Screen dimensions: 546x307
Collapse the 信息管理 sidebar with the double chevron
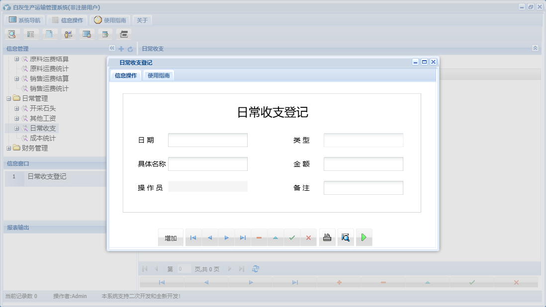click(112, 49)
